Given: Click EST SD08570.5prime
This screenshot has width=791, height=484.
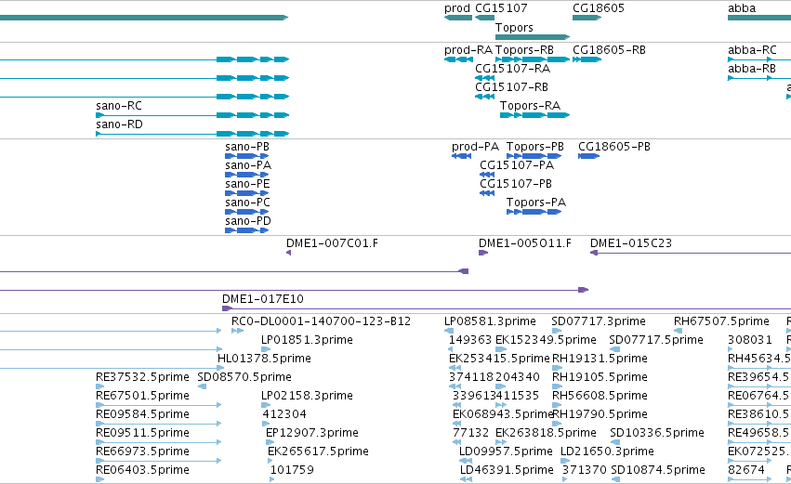Looking at the screenshot, I should 202,387.
